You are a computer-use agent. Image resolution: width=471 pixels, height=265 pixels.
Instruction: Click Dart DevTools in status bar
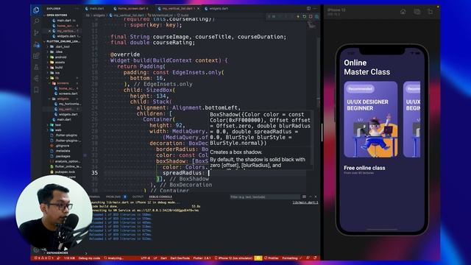click(x=180, y=258)
